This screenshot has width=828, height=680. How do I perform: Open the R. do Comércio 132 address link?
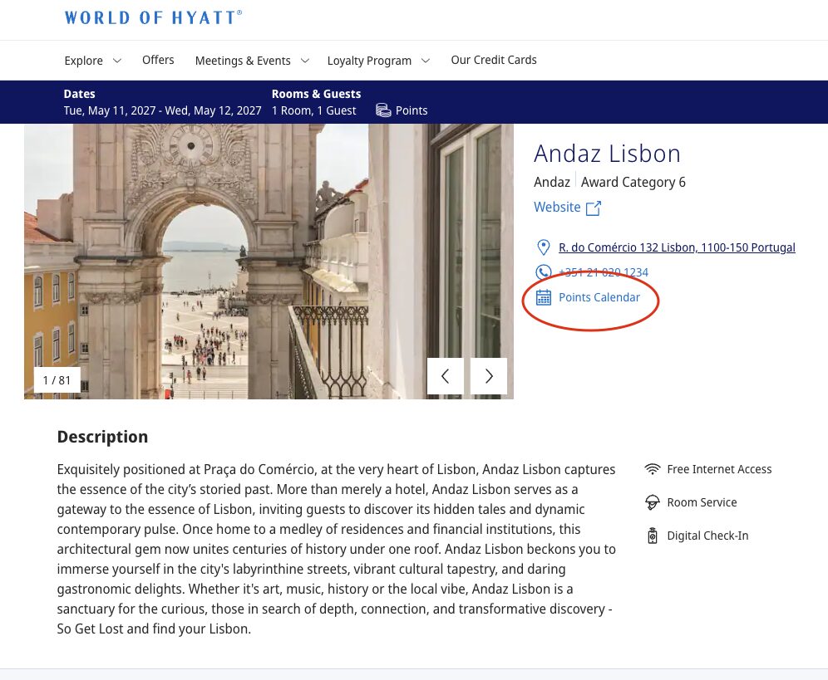(677, 247)
